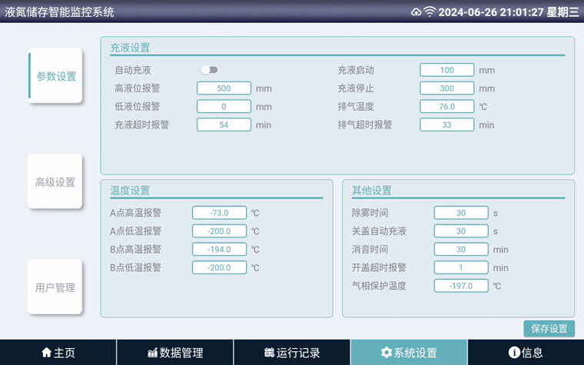Click the 自动充液 label

pyautogui.click(x=133, y=70)
